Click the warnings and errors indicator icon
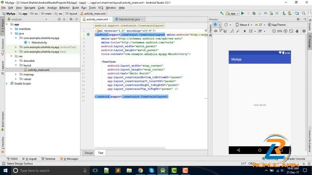This screenshot has width=312, height=175. (304, 31)
